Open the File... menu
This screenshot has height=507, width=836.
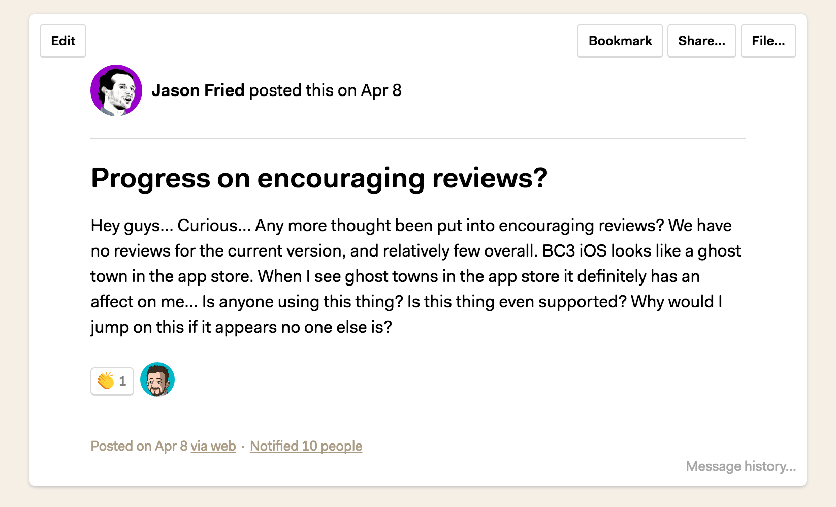[x=768, y=41]
